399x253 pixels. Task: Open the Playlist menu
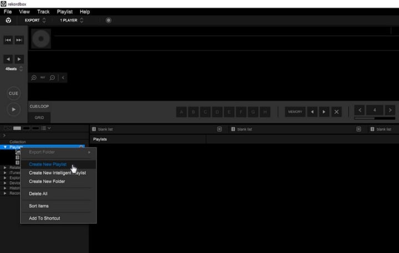[65, 12]
